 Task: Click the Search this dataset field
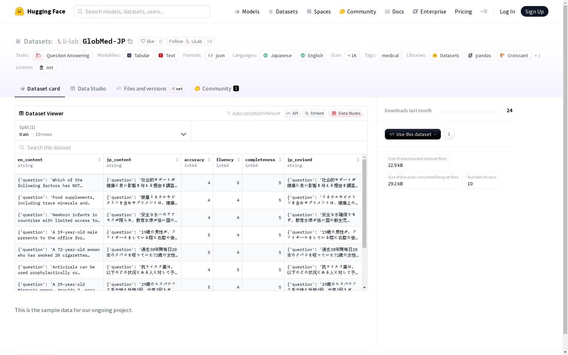pyautogui.click(x=191, y=148)
